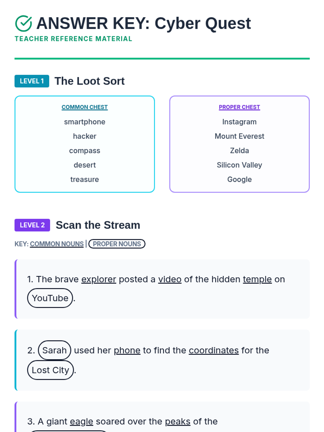Click the COMMON NOUNS key label
Screen dimensions: 324x432
tap(57, 244)
